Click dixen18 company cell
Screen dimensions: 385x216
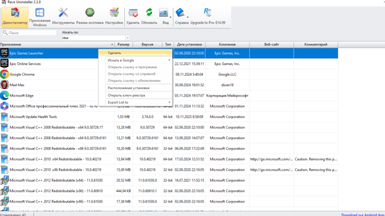(228, 85)
